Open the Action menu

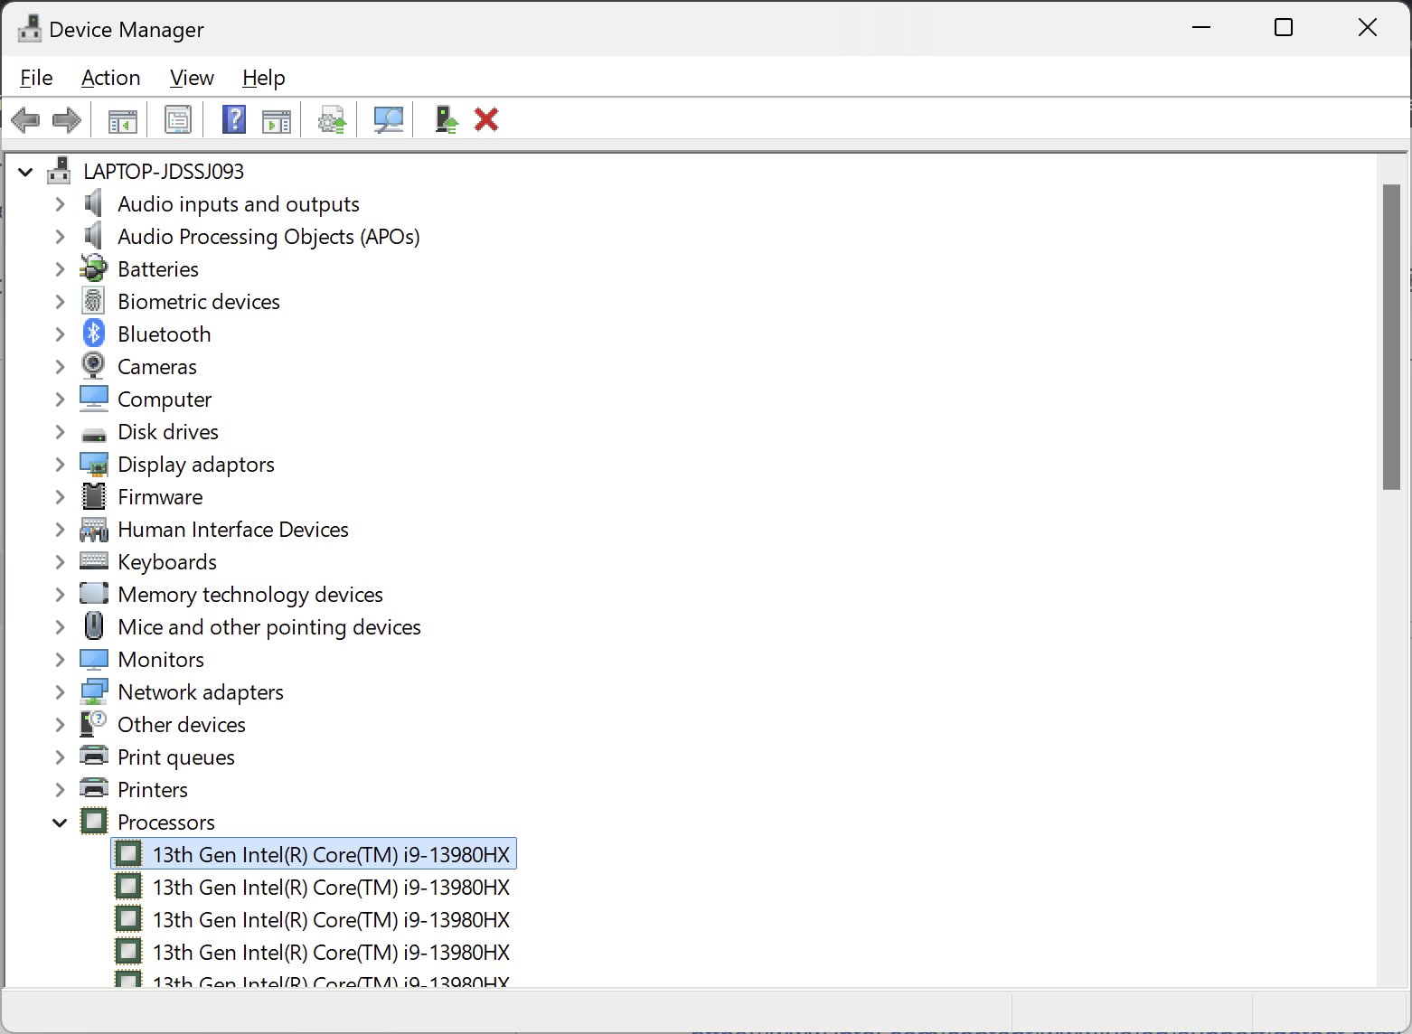[110, 78]
